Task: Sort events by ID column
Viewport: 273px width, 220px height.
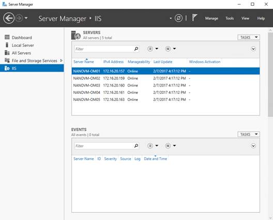Action: 99,159
